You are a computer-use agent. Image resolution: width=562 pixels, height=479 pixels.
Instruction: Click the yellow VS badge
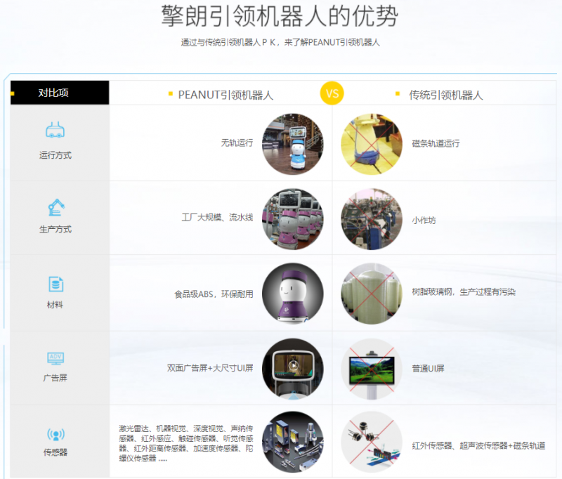pos(332,93)
